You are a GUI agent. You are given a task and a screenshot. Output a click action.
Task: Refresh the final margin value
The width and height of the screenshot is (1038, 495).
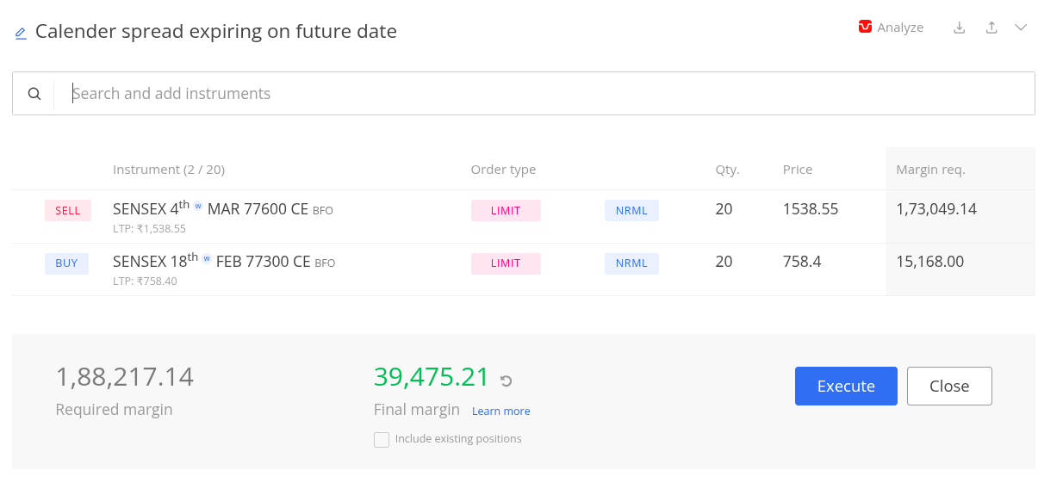(x=507, y=381)
